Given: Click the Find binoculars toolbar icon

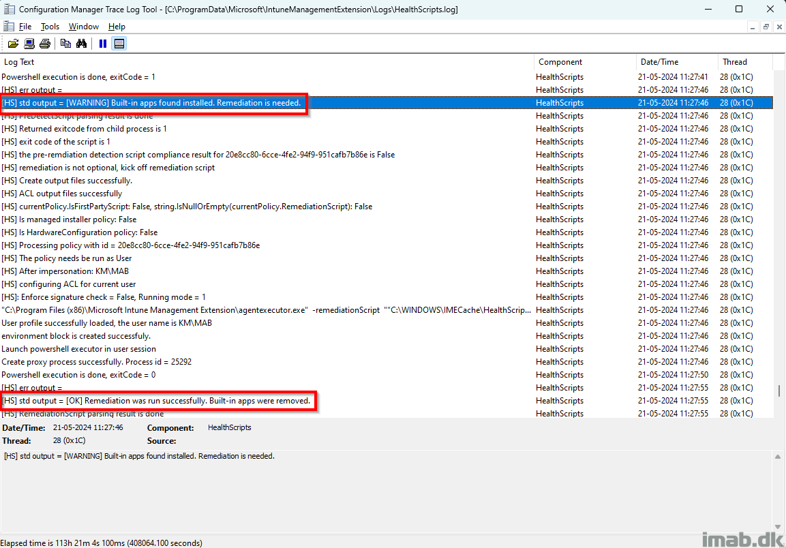Looking at the screenshot, I should [x=82, y=44].
